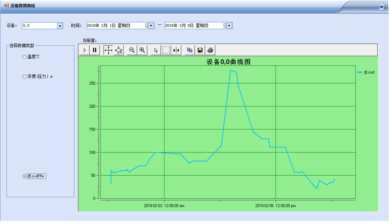Click the 水cod legend entry
Image resolution: width=389 pixels, height=222 pixels.
(x=366, y=72)
